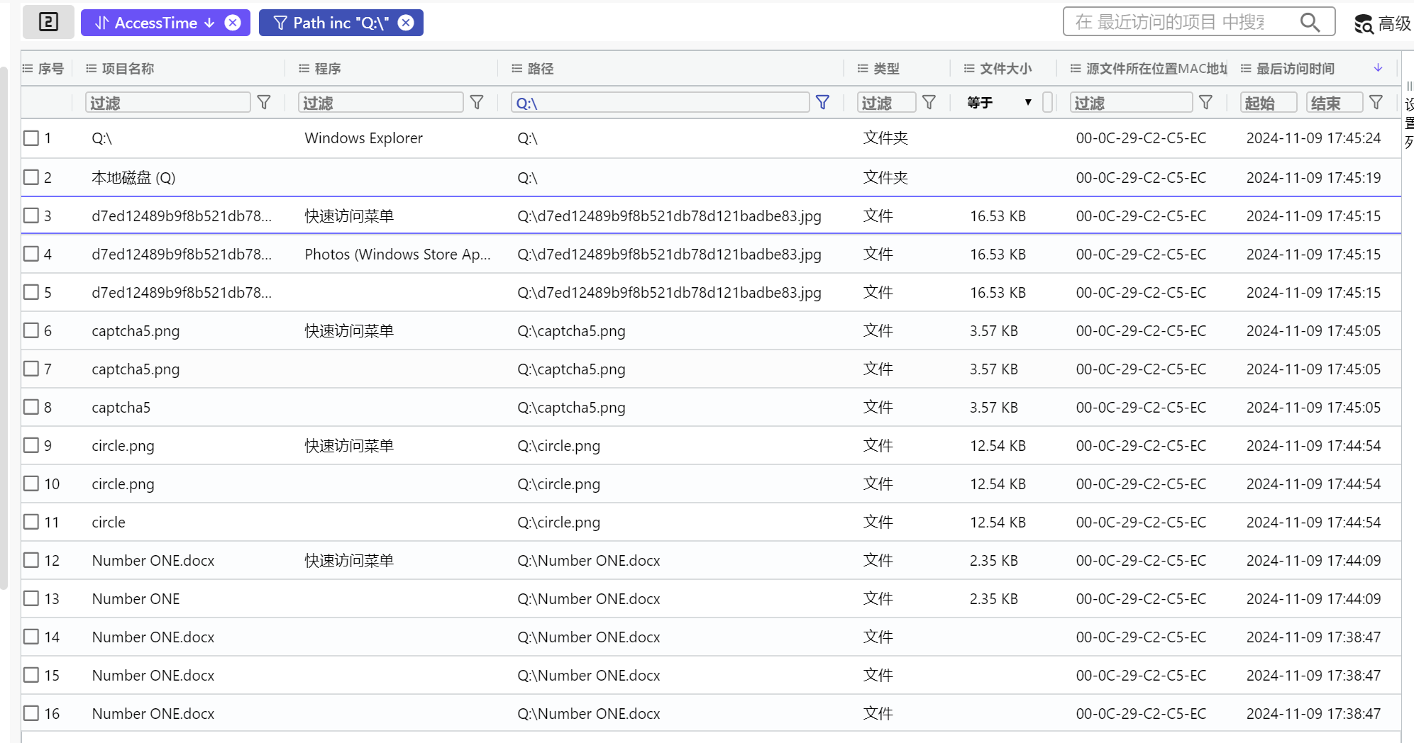Click funnel icon for 程序 filter

tap(477, 103)
